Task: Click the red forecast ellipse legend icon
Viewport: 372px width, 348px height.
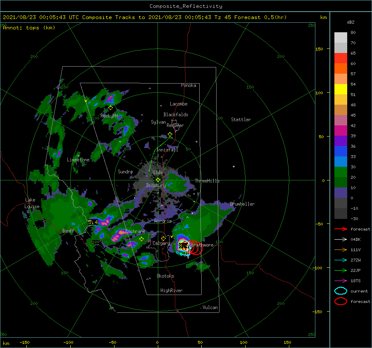Action: [341, 301]
